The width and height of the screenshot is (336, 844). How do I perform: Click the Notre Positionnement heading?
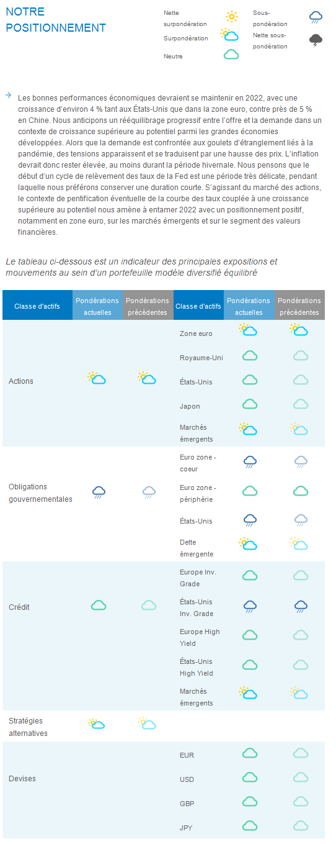55,20
